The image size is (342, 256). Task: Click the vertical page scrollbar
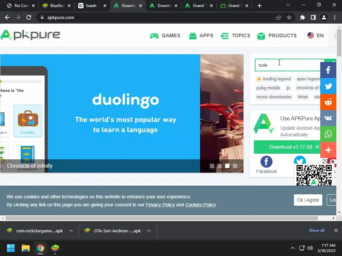(339, 42)
